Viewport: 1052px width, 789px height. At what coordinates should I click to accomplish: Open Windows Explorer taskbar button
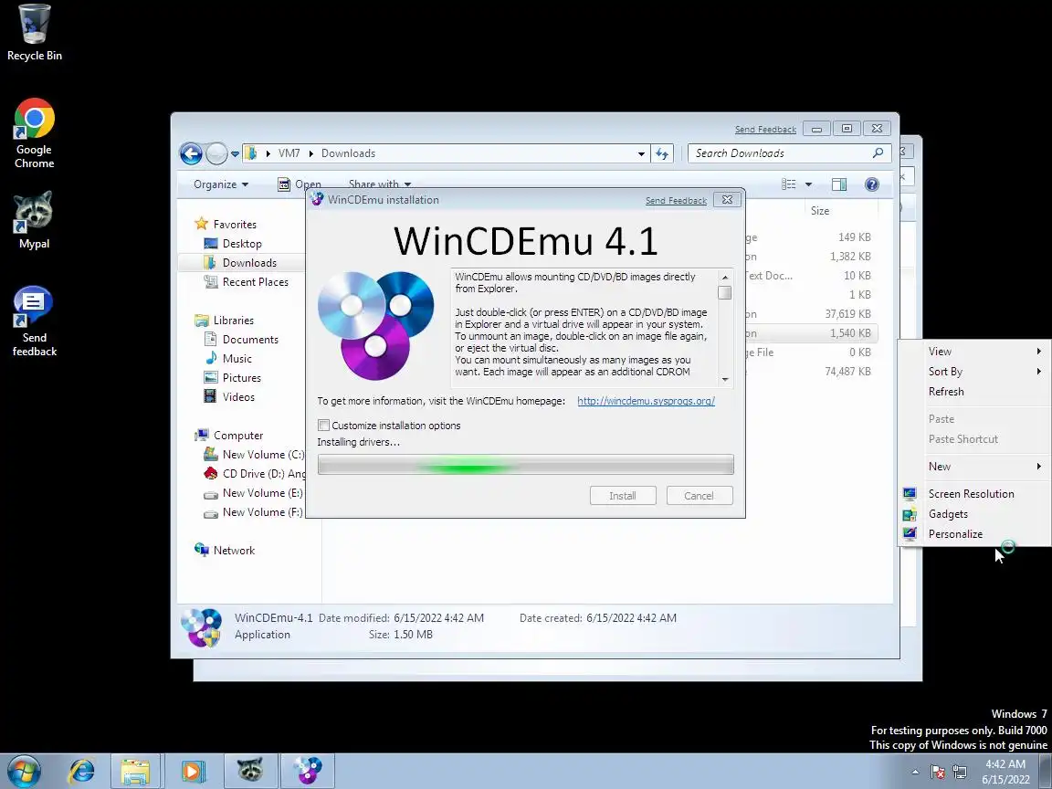135,771
